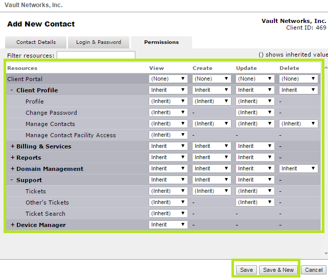Screen dimensions: 328x278
Task: Select the Permissions tab
Action: 161,42
